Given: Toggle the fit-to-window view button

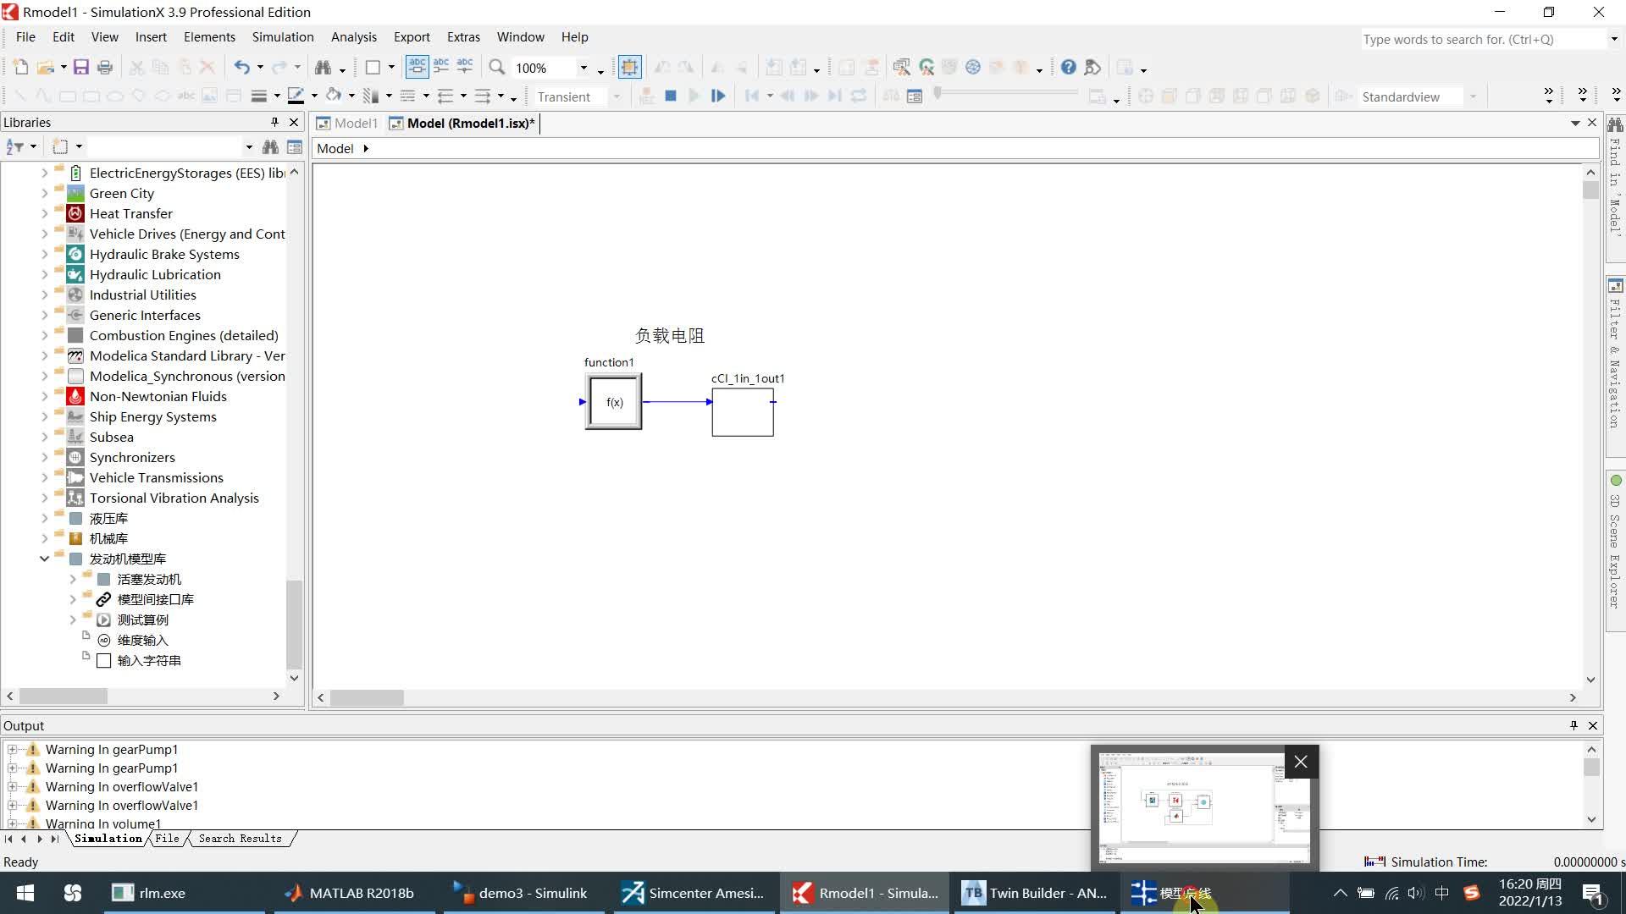Looking at the screenshot, I should tap(629, 68).
